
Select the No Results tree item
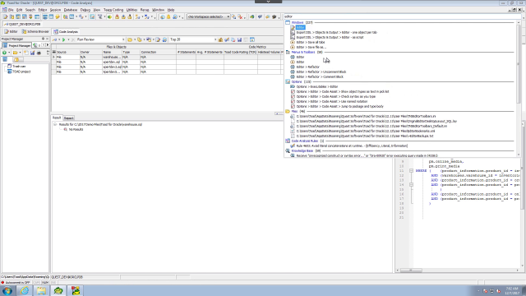pyautogui.click(x=76, y=129)
